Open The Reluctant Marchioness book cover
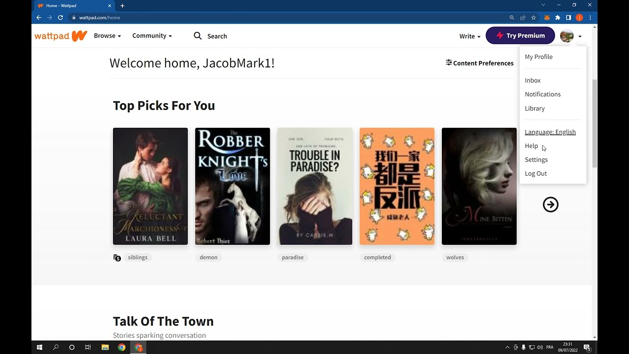 [150, 186]
